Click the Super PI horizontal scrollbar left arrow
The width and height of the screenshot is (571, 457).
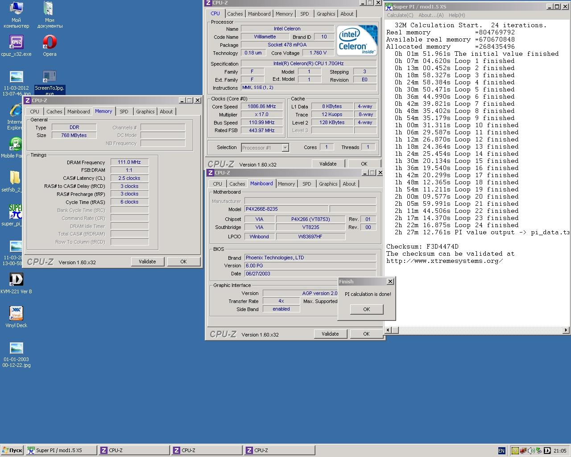coord(388,330)
